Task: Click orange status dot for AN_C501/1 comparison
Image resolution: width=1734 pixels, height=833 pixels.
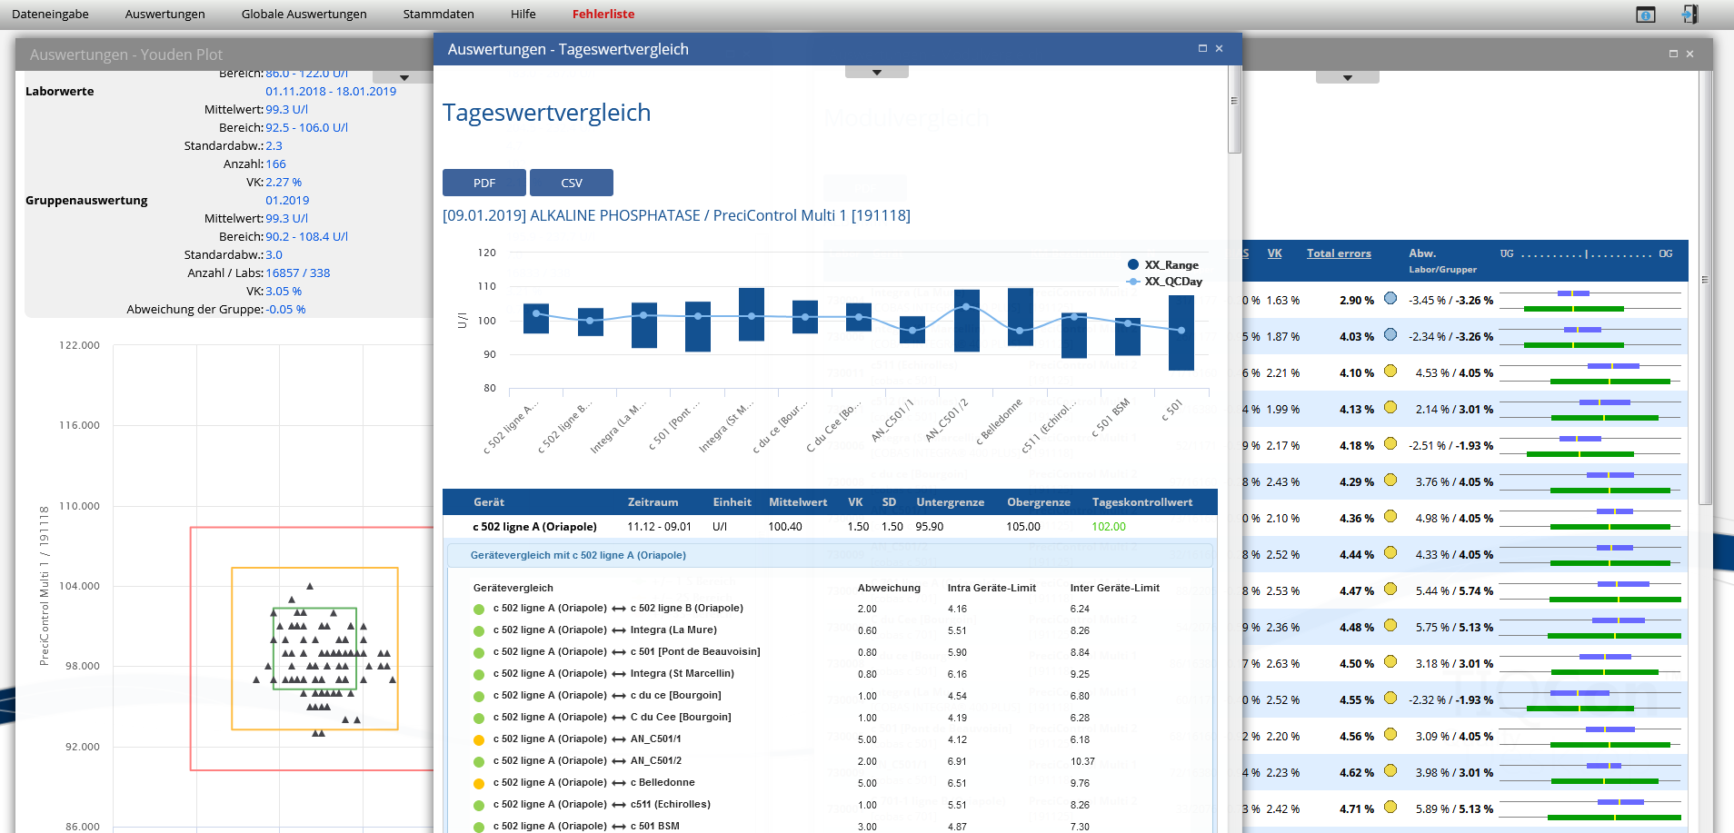Action: coord(479,740)
